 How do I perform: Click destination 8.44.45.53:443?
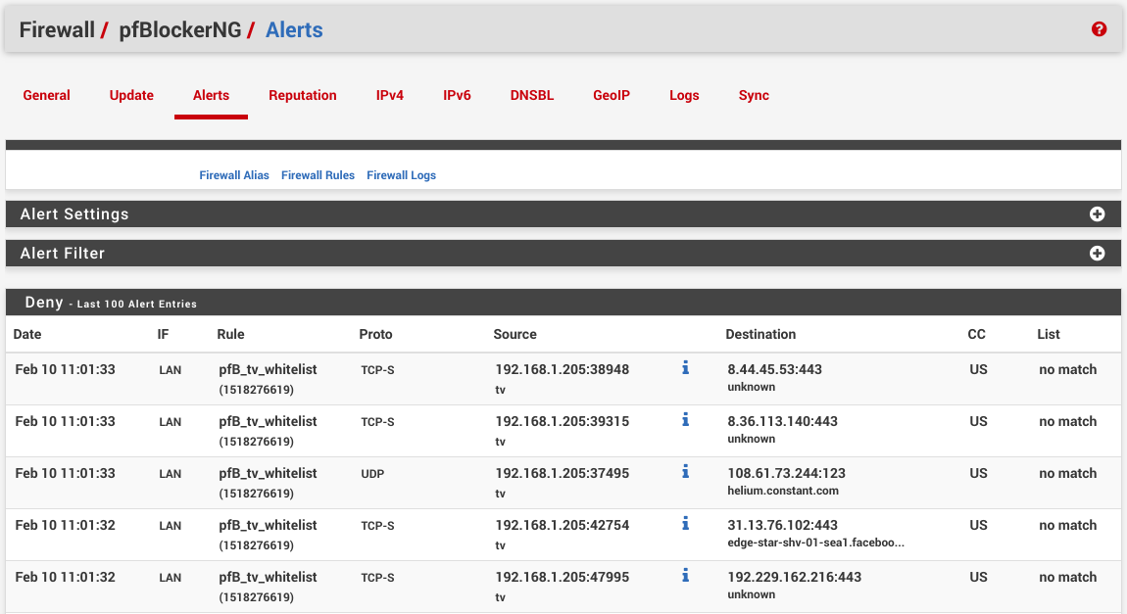click(x=775, y=369)
